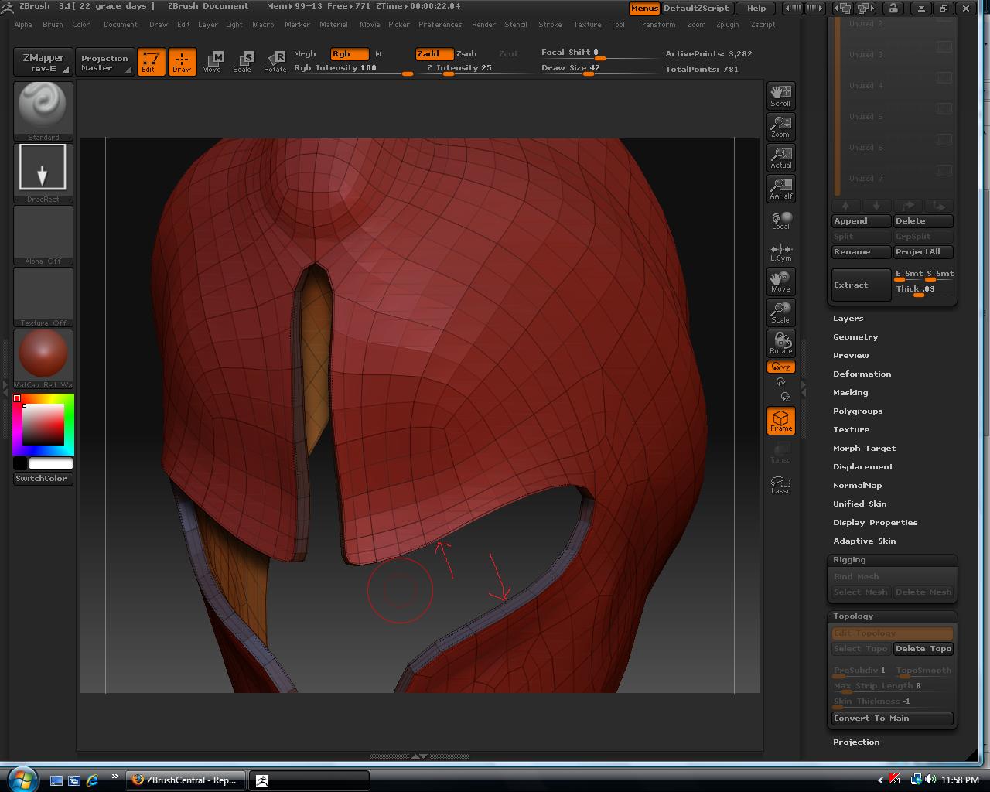
Task: Toggle the Rgb paint mode
Action: pos(349,54)
